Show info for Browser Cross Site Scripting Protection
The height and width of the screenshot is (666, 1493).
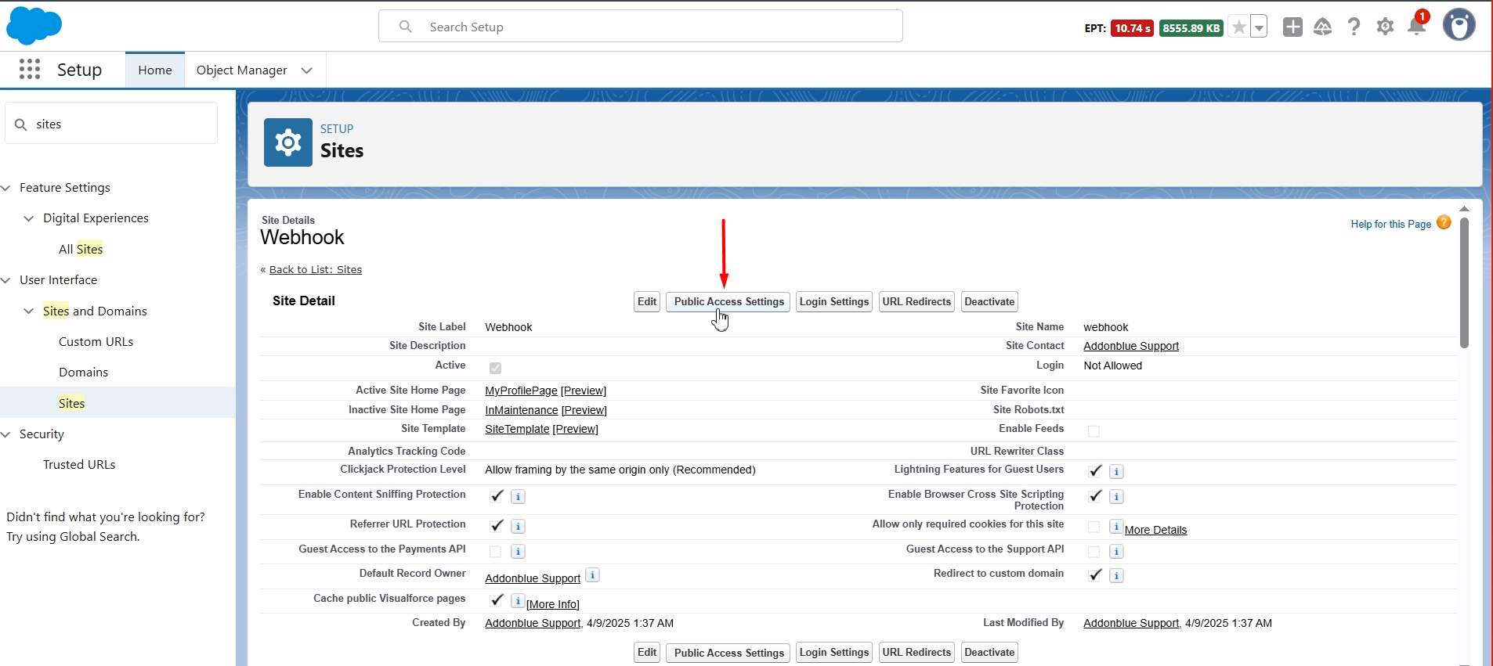click(1116, 496)
